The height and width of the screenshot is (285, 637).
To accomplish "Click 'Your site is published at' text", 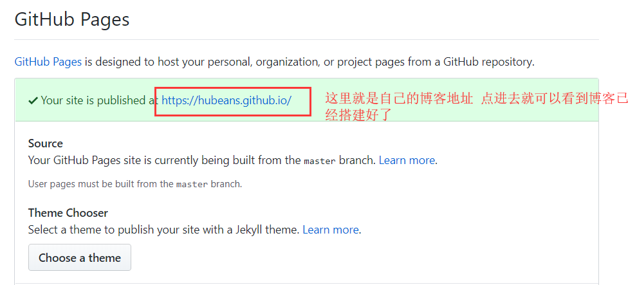I will tap(100, 100).
